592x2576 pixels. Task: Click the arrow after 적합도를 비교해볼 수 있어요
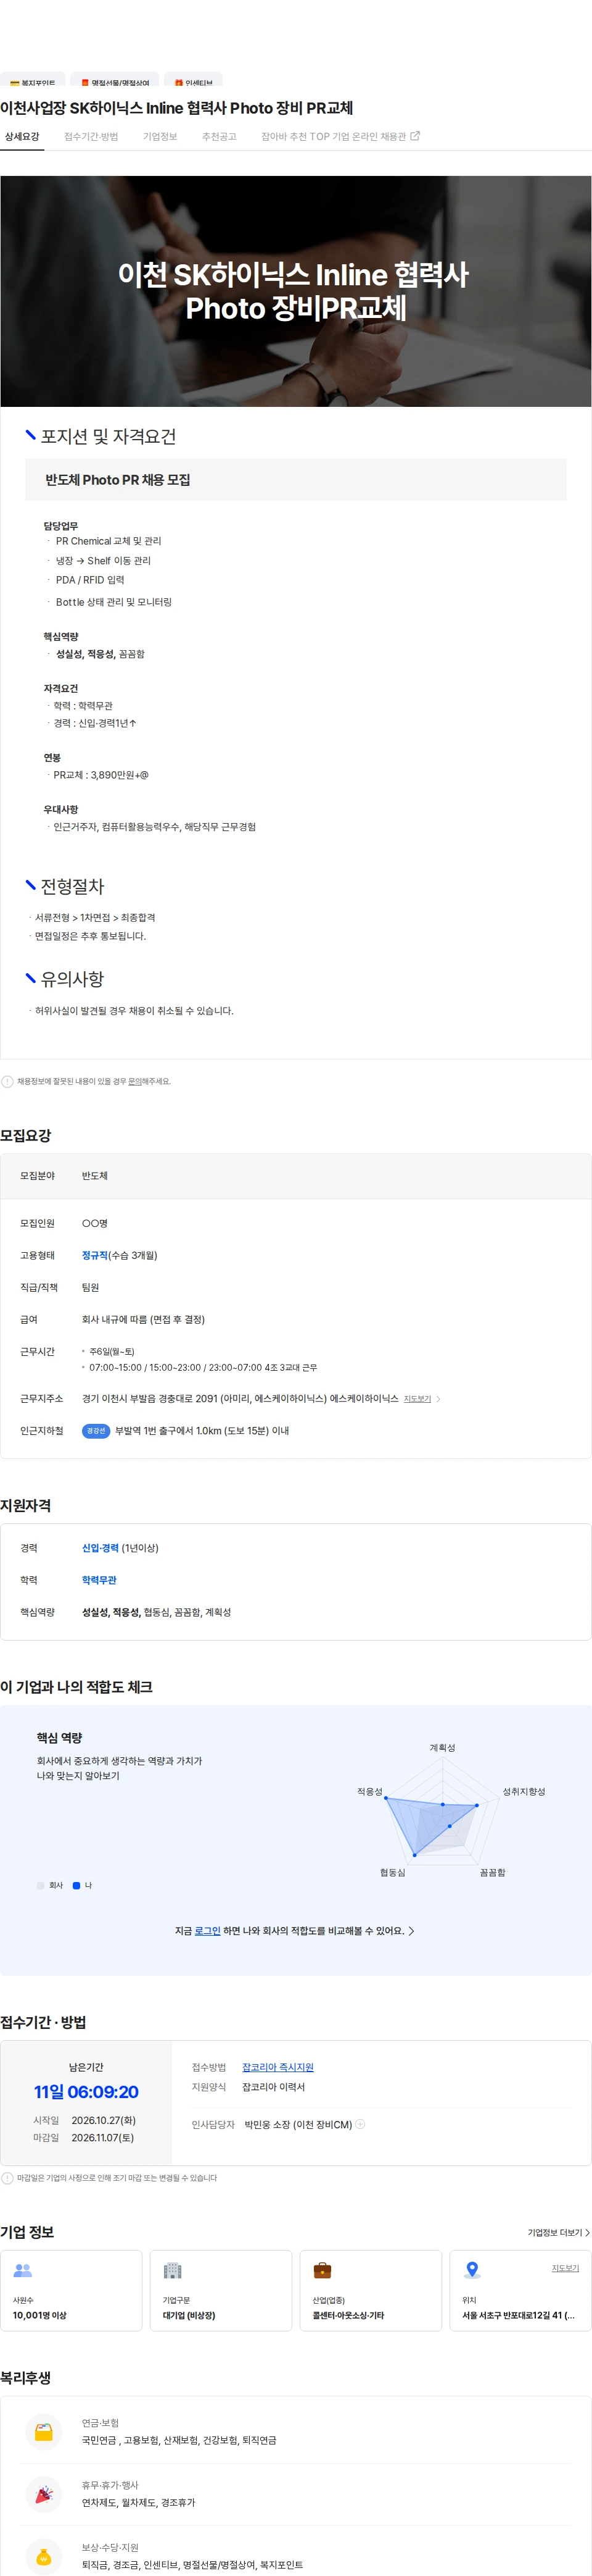point(411,1931)
